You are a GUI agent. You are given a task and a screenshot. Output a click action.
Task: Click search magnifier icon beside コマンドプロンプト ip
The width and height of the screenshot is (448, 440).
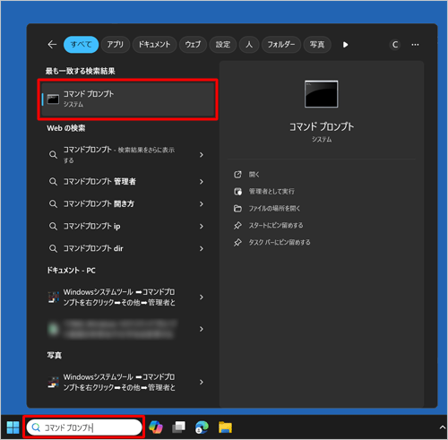[53, 227]
